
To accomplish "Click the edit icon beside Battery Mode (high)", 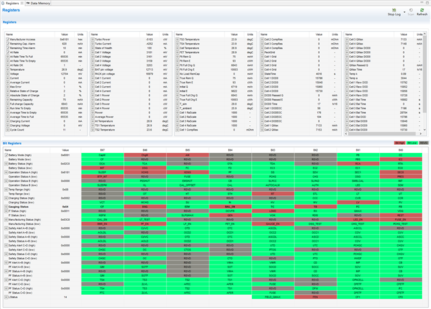I will point(6,156).
